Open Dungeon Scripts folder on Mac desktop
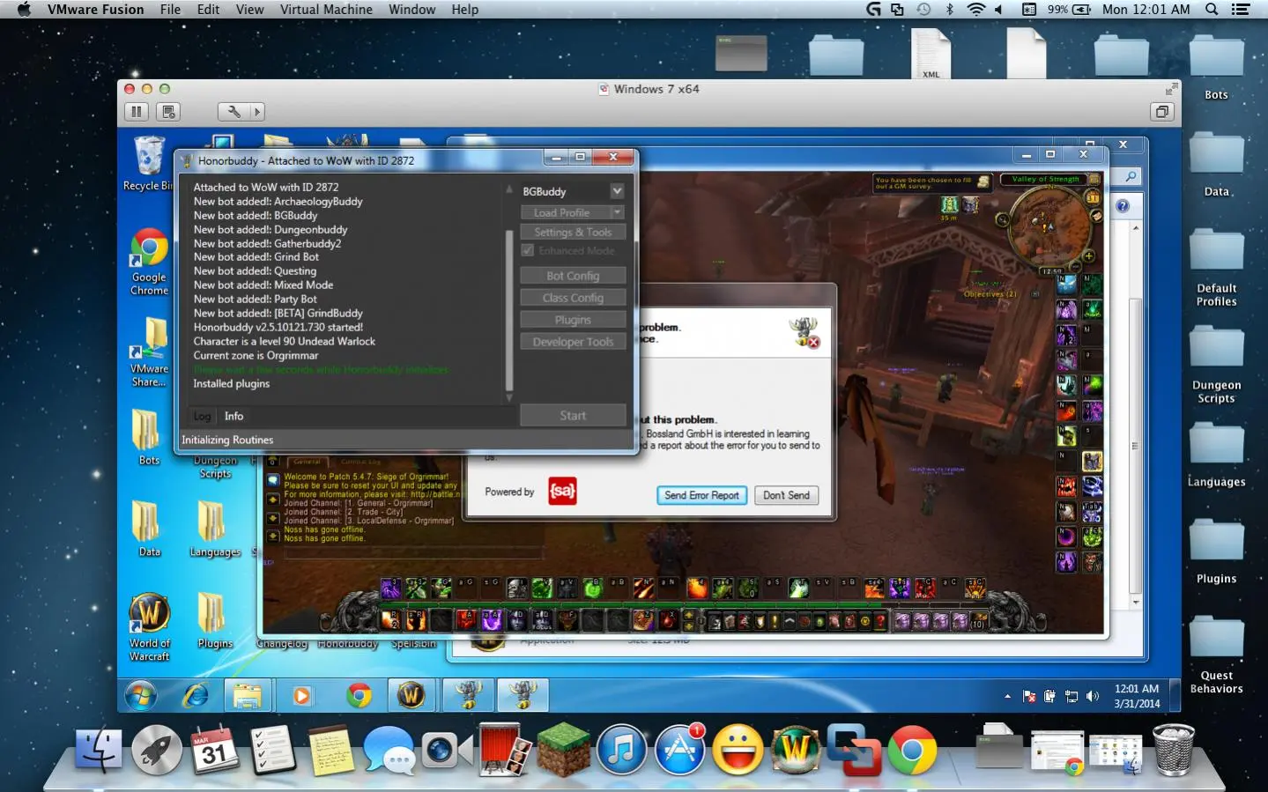 click(x=1216, y=365)
